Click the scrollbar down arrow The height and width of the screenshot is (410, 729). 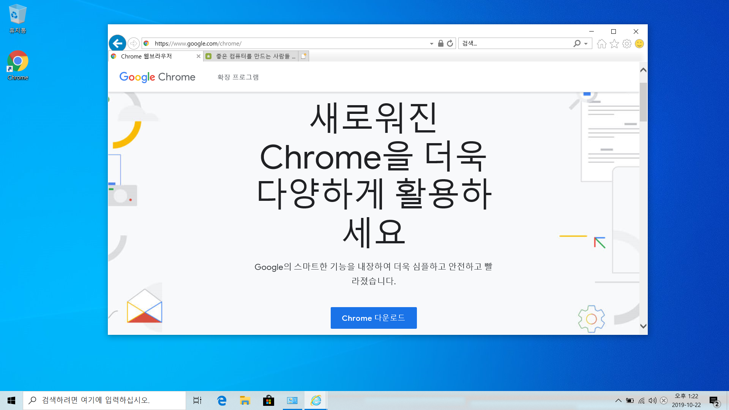643,326
